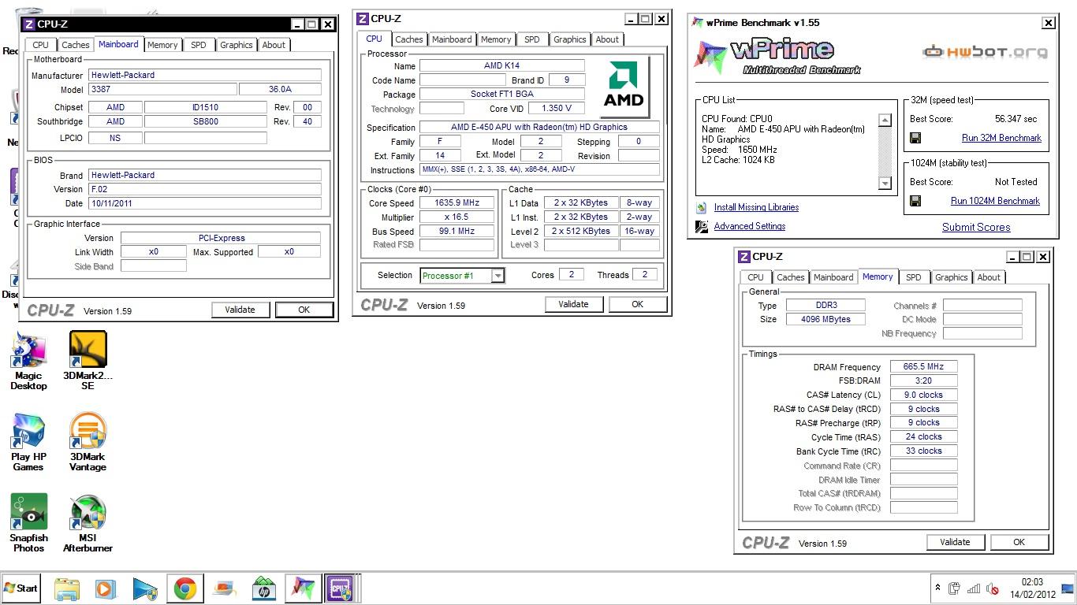Image resolution: width=1077 pixels, height=605 pixels.
Task: Open Windows Explorer from the taskbar
Action: pyautogui.click(x=67, y=588)
